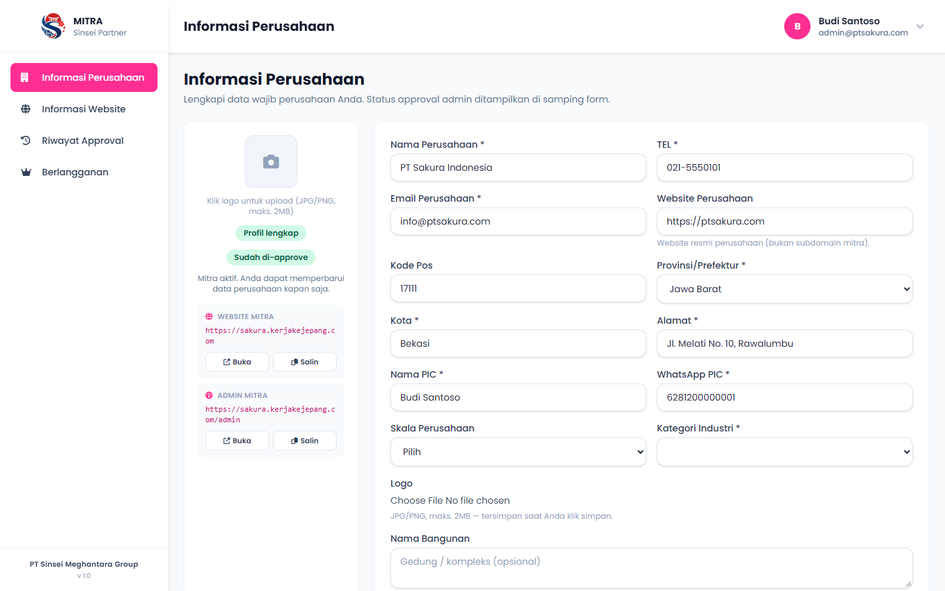Open the Provinsi/Prefektur dropdown
This screenshot has width=945, height=591.
point(784,289)
